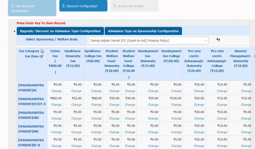This screenshot has height=149, width=255.
Task: Go to step 2 Discount Configuration
Action: coord(83,6)
